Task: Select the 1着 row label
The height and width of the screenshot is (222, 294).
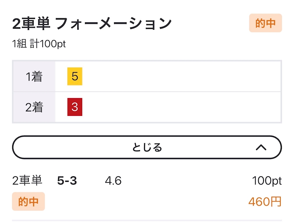Action: [x=34, y=76]
